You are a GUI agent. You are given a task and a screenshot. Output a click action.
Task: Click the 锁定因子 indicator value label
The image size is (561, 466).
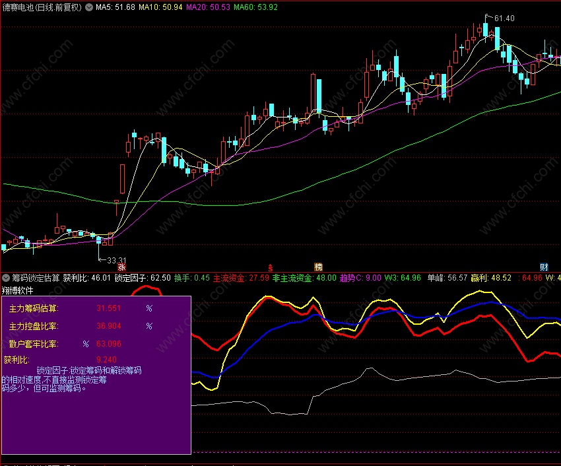click(x=143, y=278)
